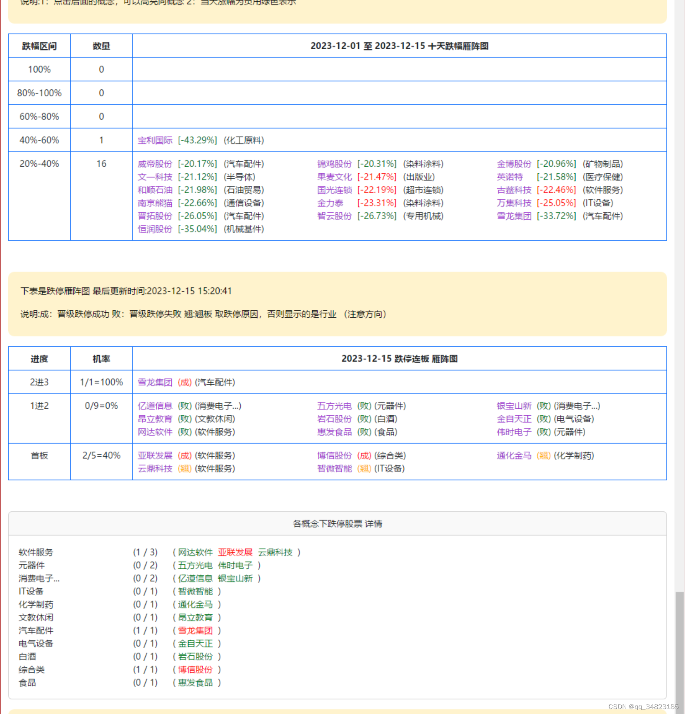The width and height of the screenshot is (685, 714).
Task: Click the 威帝股份 stock link
Action: pyautogui.click(x=155, y=164)
